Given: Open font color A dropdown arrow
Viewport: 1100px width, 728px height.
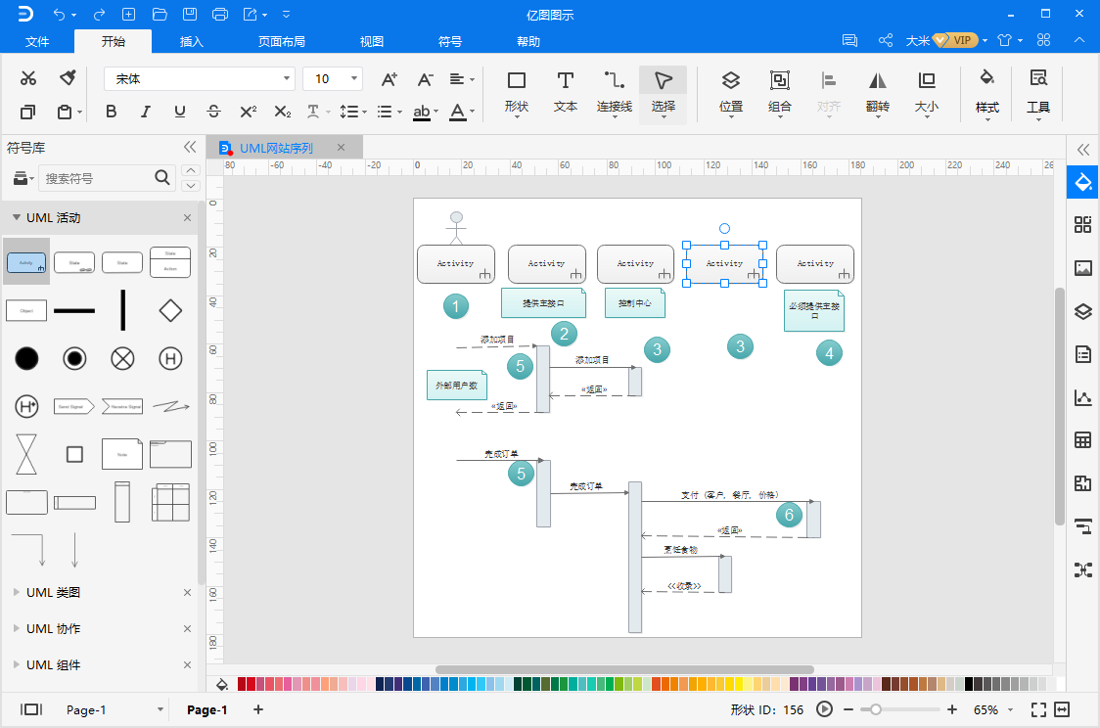Looking at the screenshot, I should 472,112.
